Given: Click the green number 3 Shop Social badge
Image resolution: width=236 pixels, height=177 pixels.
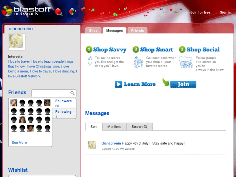Looking at the screenshot, I should [x=182, y=50].
